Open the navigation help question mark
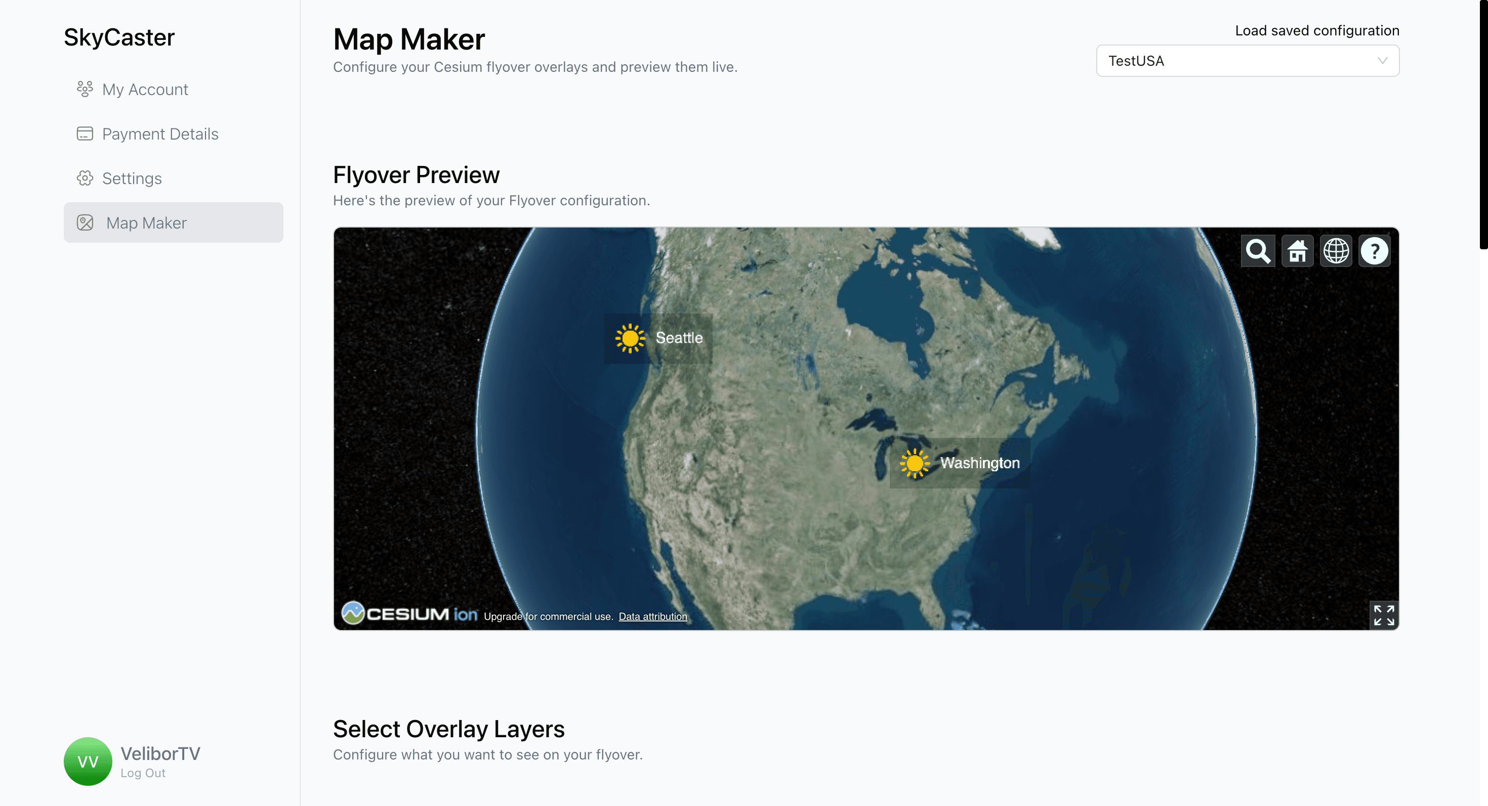This screenshot has height=806, width=1488. [x=1374, y=251]
